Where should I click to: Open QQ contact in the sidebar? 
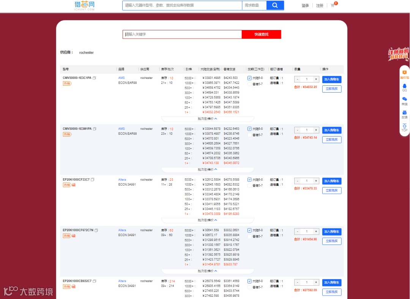(405, 88)
